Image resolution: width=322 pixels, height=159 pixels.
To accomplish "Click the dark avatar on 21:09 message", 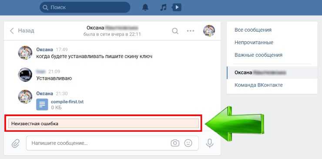I will [25, 75].
